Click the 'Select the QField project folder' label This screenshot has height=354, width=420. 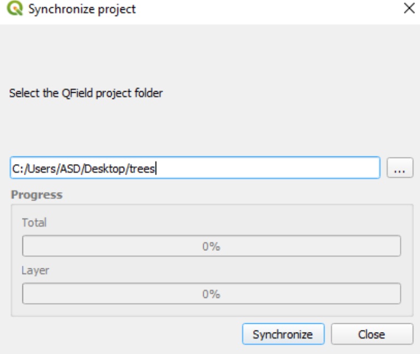(x=86, y=93)
